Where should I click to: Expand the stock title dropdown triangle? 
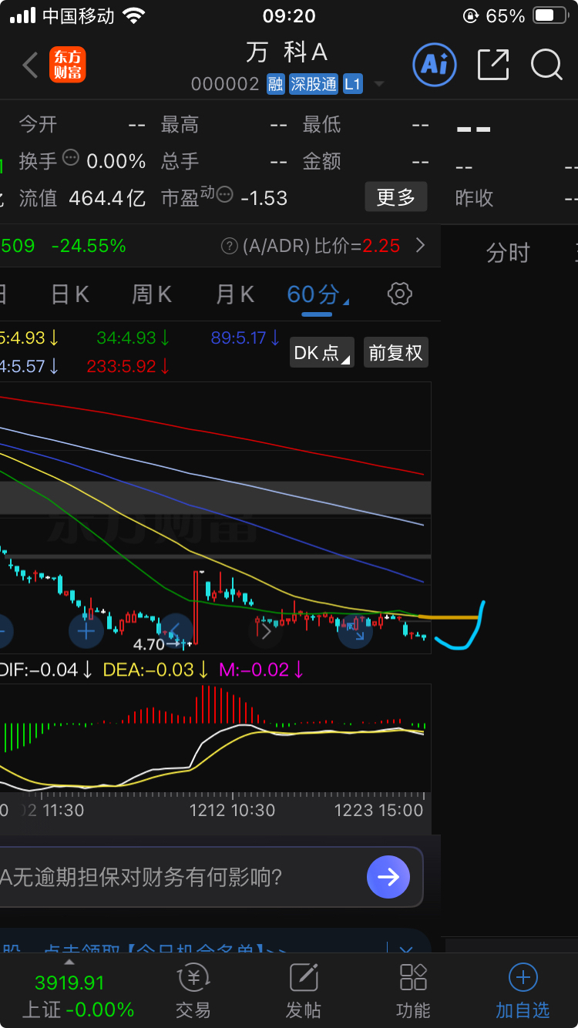point(379,84)
